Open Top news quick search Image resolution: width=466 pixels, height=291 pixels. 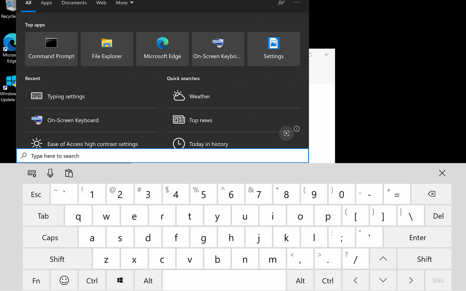pos(233,120)
